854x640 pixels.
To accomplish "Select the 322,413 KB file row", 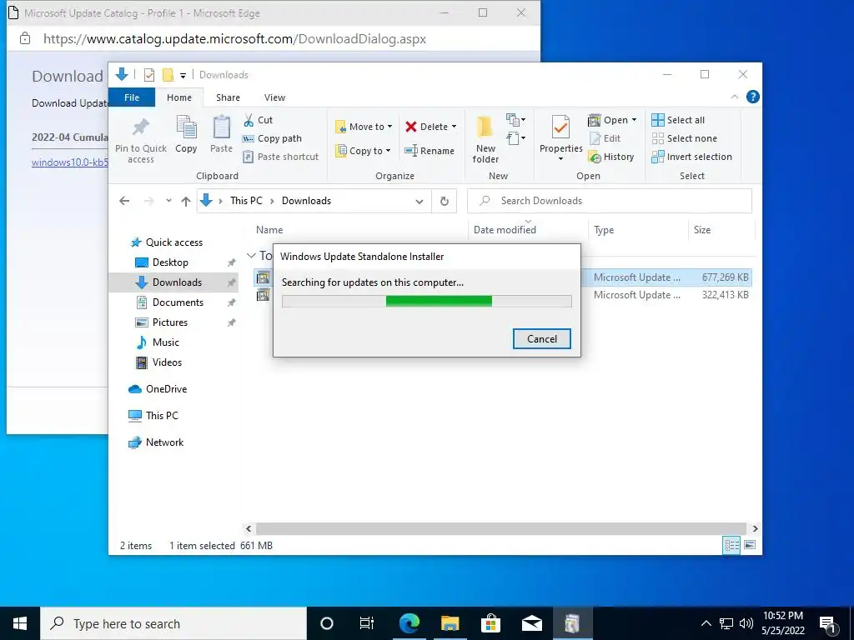I will tap(502, 295).
